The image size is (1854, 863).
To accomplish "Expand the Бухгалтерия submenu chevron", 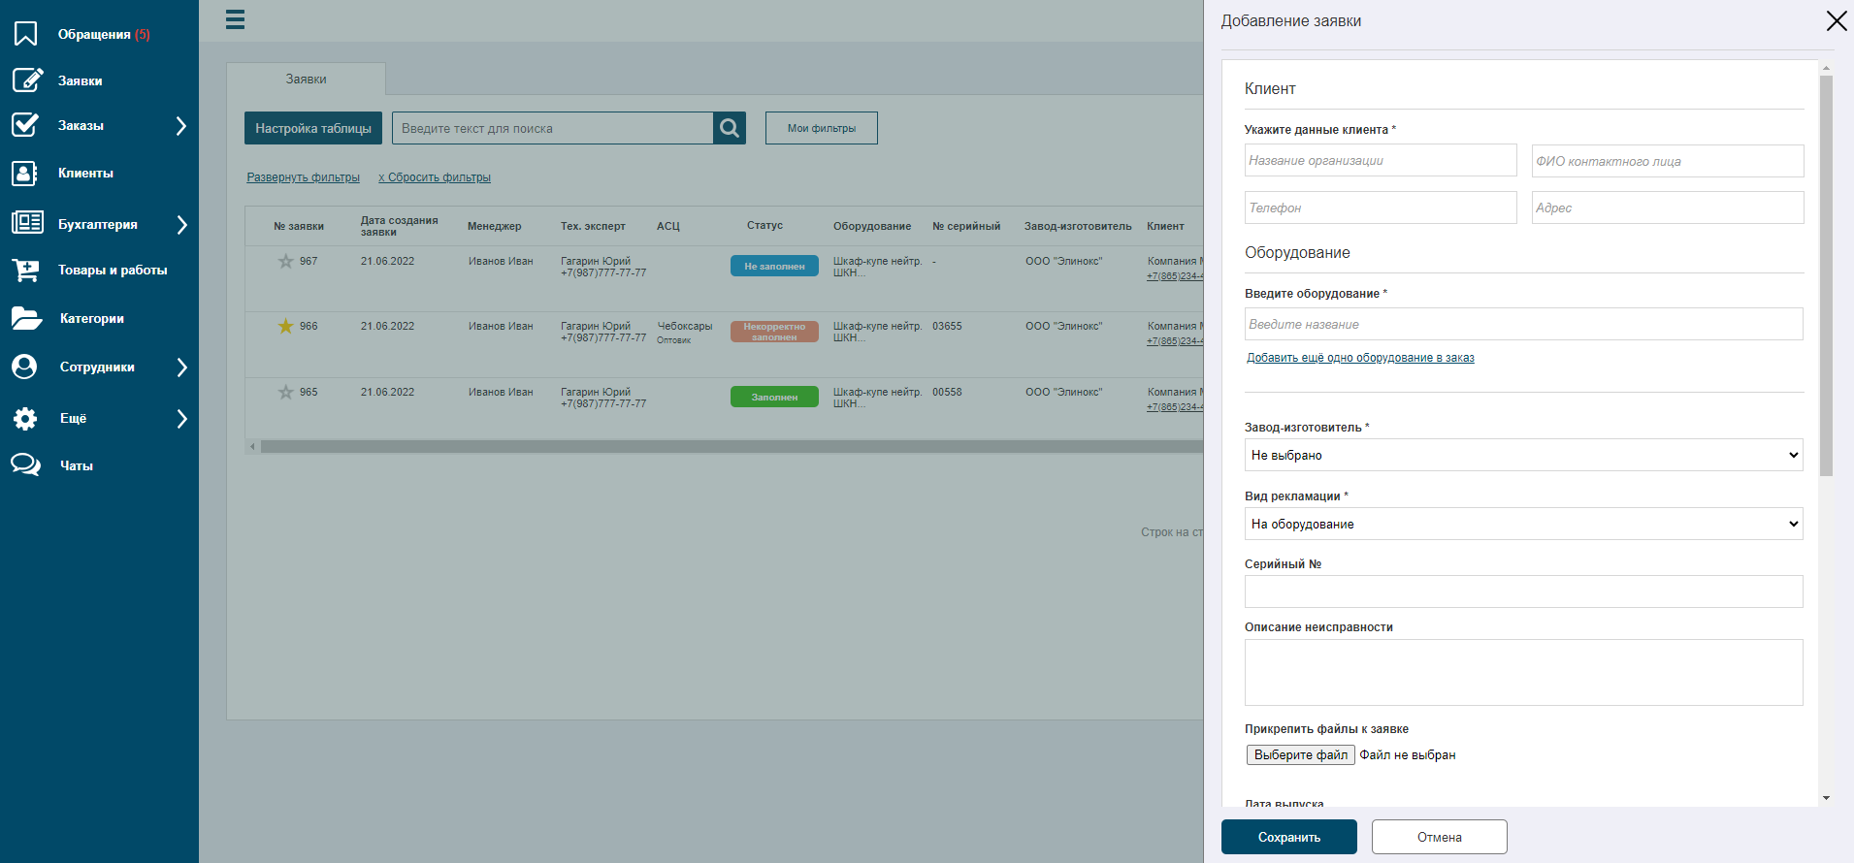I will point(181,225).
